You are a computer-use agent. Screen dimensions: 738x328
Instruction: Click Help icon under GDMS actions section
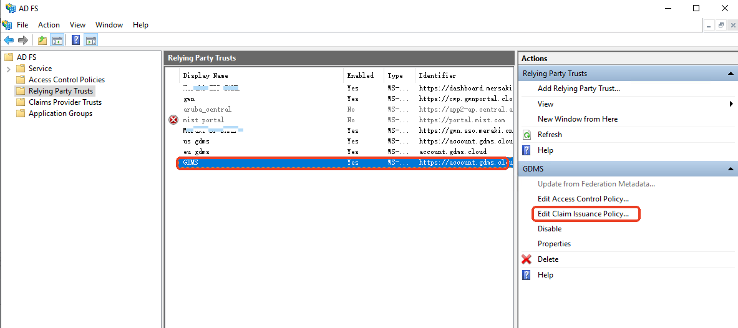(x=527, y=275)
